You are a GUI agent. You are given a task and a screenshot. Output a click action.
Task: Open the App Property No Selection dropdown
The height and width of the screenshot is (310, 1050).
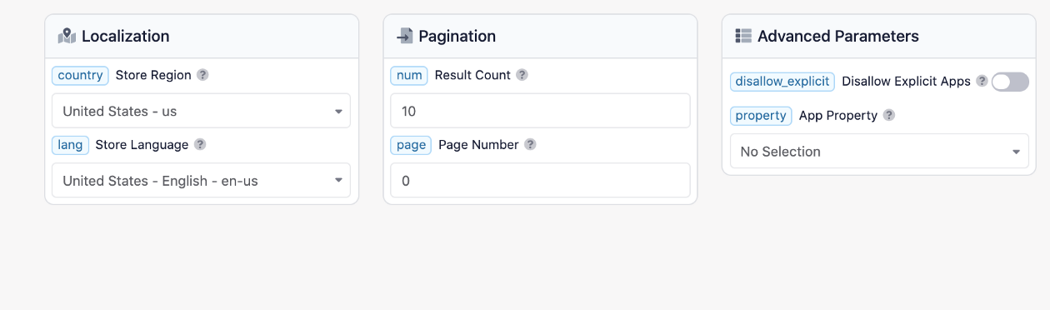point(879,152)
